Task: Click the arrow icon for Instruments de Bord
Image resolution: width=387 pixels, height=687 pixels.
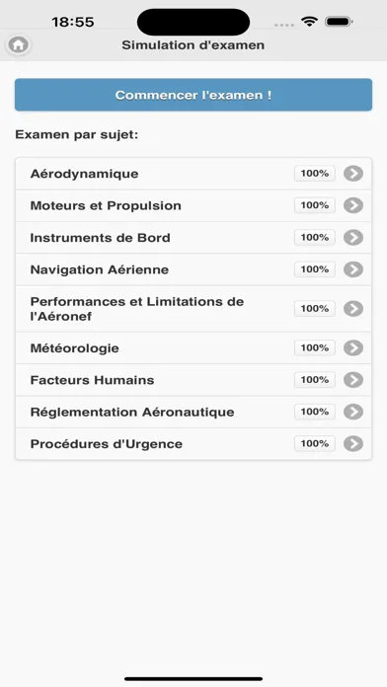Action: click(x=353, y=238)
